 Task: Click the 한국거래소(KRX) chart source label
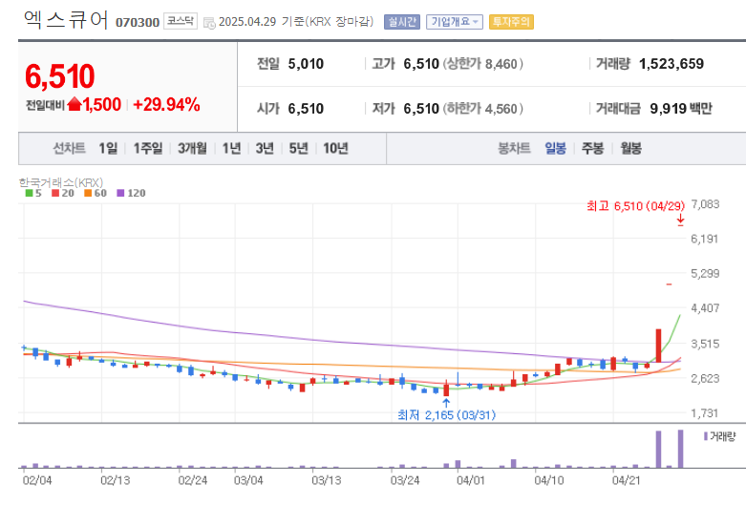tap(61, 182)
